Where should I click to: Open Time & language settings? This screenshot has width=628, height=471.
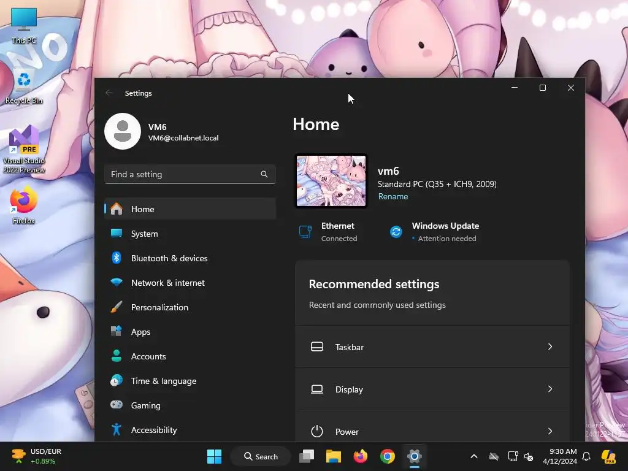click(x=190, y=381)
